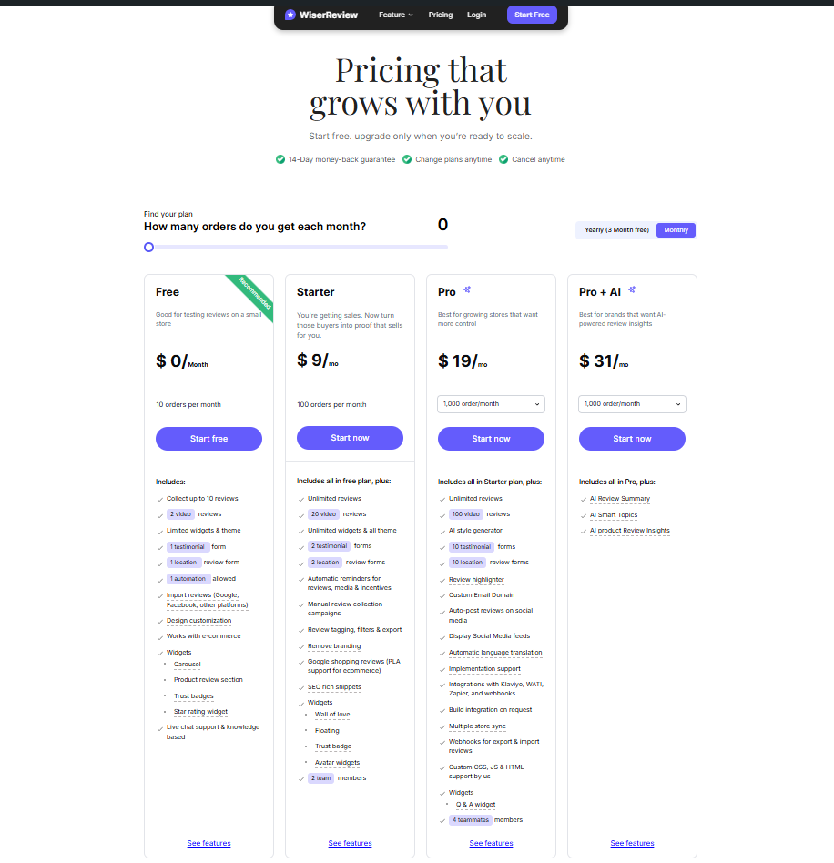Viewport: 834px width, 863px height.
Task: Click the checkmark icon next to Cancel anytime
Action: pyautogui.click(x=504, y=159)
